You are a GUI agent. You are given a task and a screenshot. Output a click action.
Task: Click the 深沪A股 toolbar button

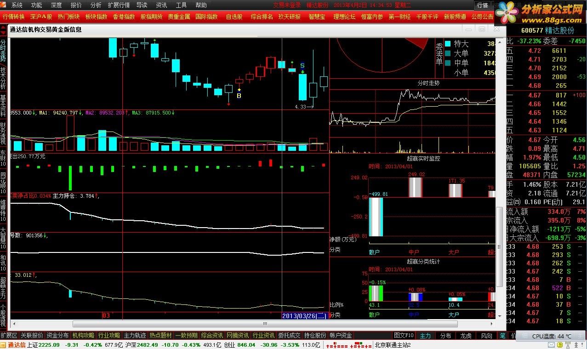click(x=41, y=16)
